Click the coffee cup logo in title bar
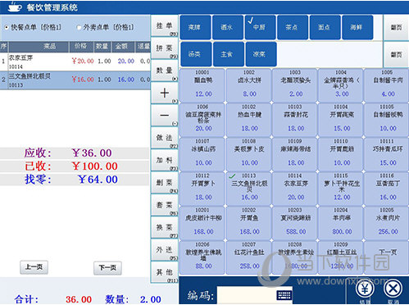Image resolution: width=409 pixels, height=305 pixels. coord(15,7)
